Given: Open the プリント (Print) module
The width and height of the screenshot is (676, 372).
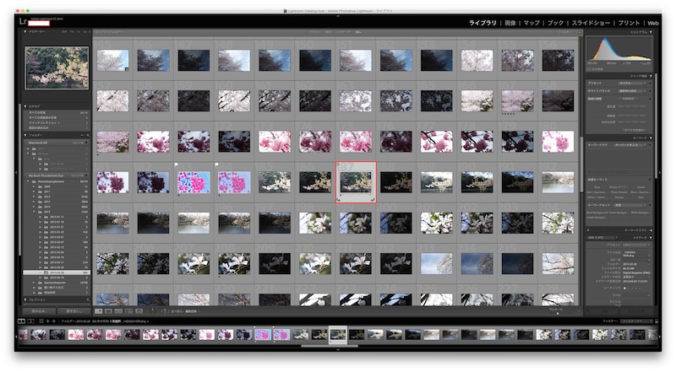Looking at the screenshot, I should 629,23.
